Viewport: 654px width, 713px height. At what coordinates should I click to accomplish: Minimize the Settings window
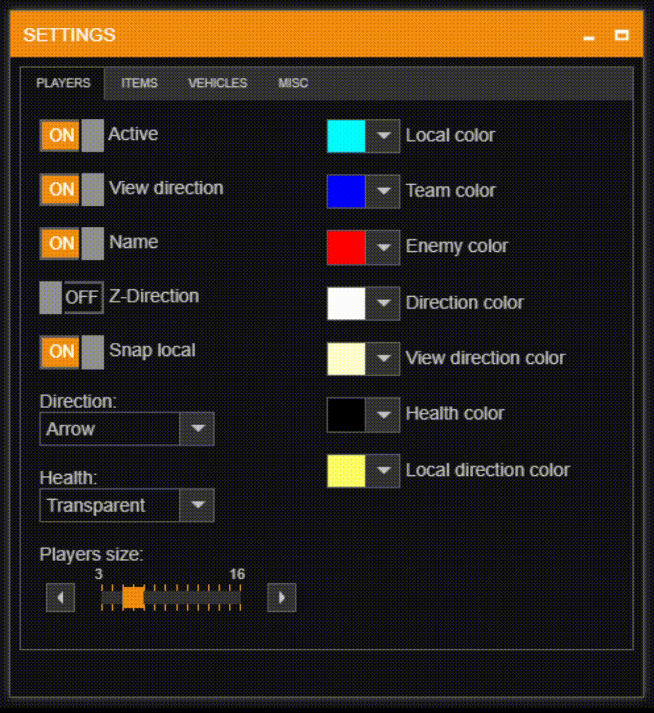589,37
